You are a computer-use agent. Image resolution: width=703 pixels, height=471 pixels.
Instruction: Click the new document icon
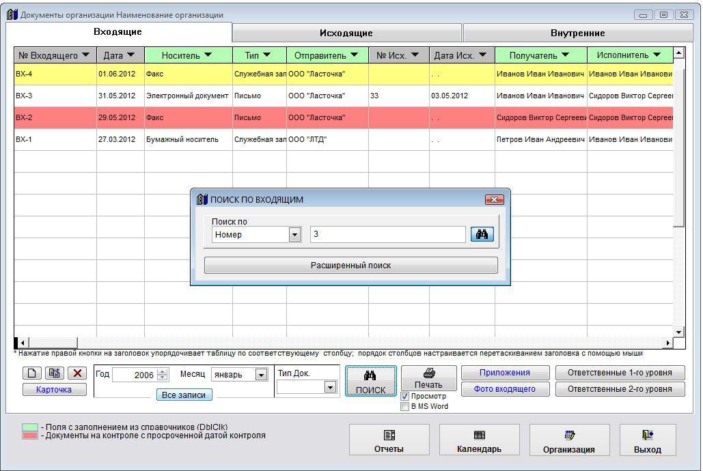pos(32,373)
